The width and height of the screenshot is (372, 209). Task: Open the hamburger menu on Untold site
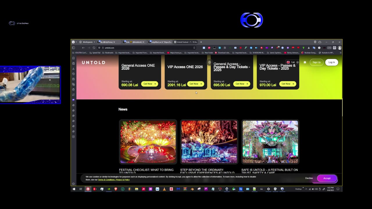[209, 62]
